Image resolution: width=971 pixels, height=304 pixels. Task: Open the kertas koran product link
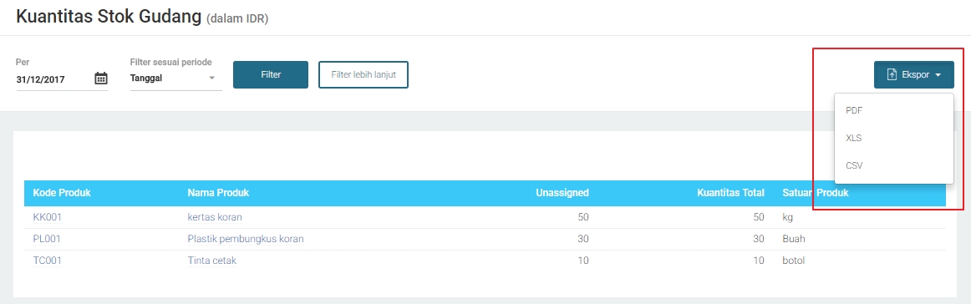coord(215,217)
